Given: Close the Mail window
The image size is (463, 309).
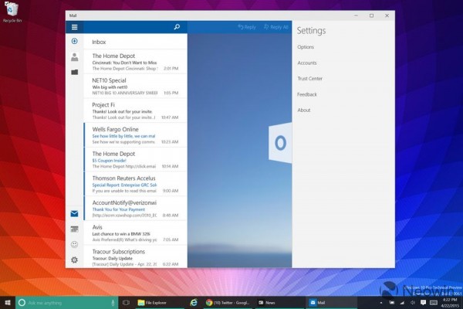Looking at the screenshot, I should 387,15.
